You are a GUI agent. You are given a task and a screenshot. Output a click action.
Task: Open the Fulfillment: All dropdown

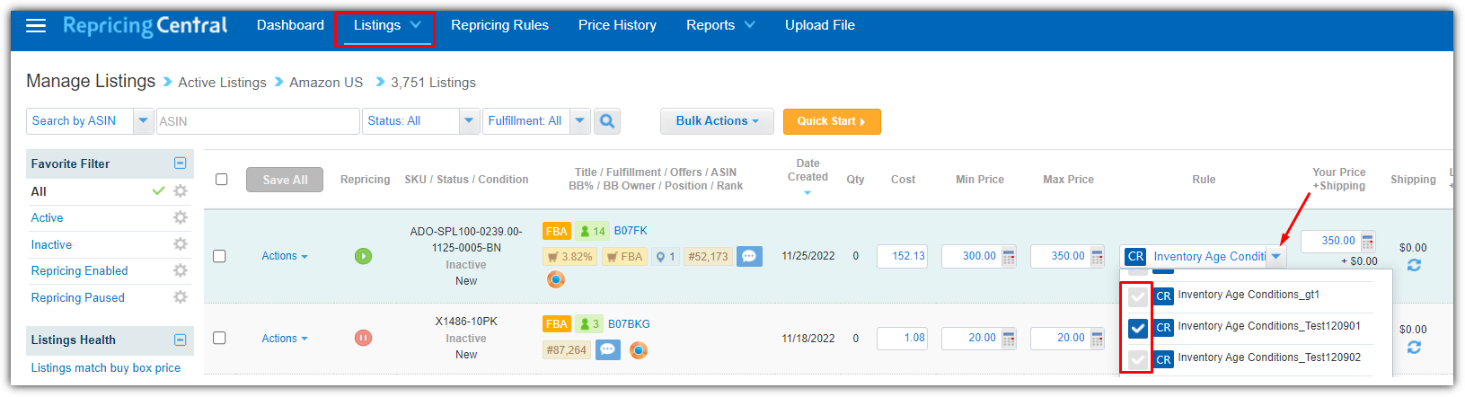coord(580,121)
